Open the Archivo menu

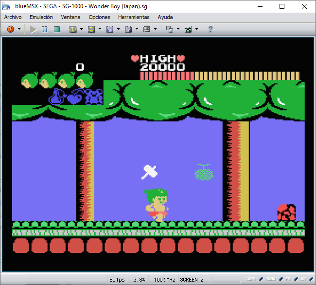click(13, 17)
